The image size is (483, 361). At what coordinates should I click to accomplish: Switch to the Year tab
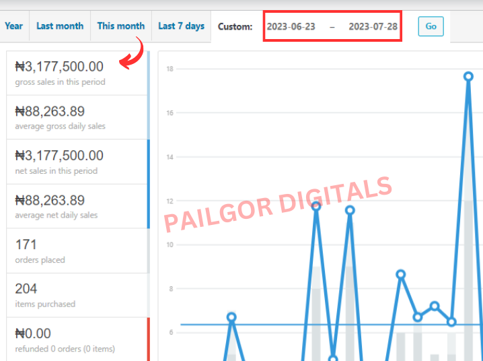pyautogui.click(x=13, y=26)
